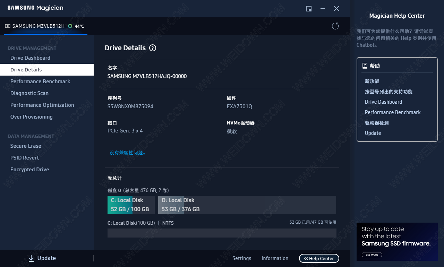Click the NVMe driver value 微软

tap(232, 131)
